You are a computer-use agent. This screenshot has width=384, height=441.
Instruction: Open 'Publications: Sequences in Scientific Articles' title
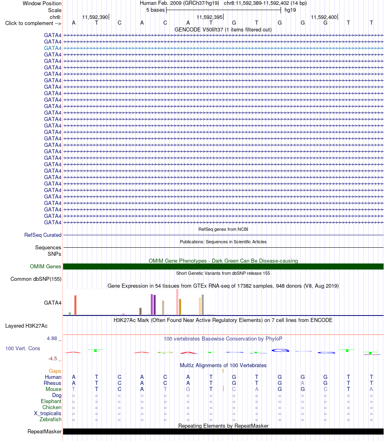223,242
